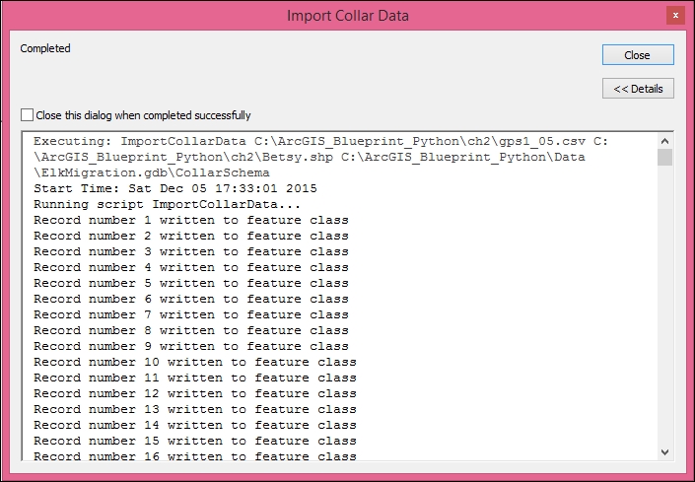Collapse the log using the Details button

pyautogui.click(x=638, y=89)
